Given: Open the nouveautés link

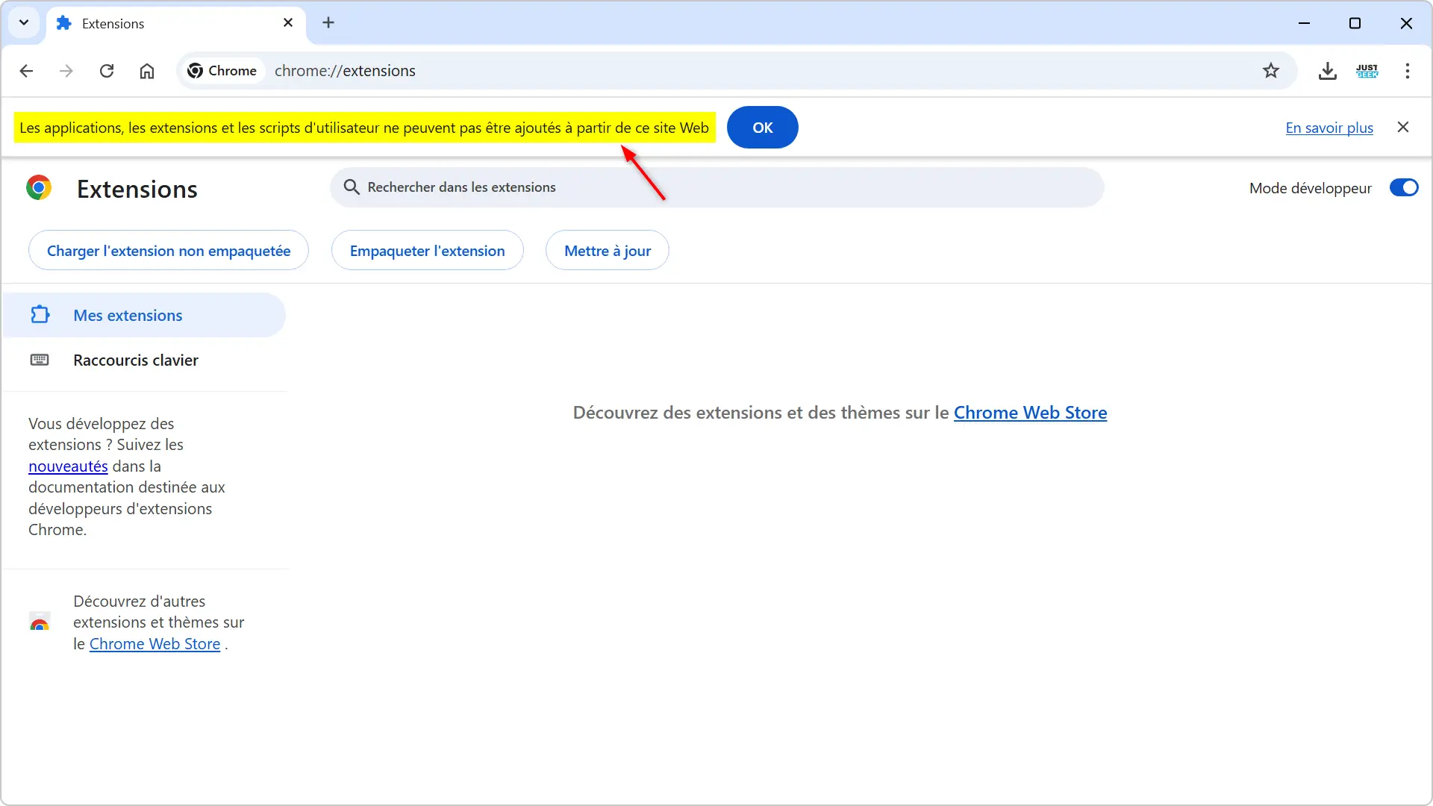Looking at the screenshot, I should point(68,466).
